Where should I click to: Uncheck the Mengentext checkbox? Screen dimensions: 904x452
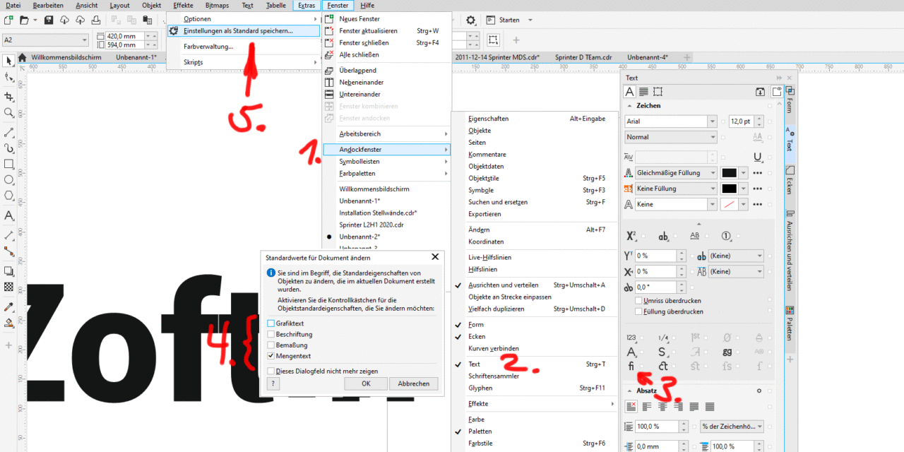[x=271, y=356]
